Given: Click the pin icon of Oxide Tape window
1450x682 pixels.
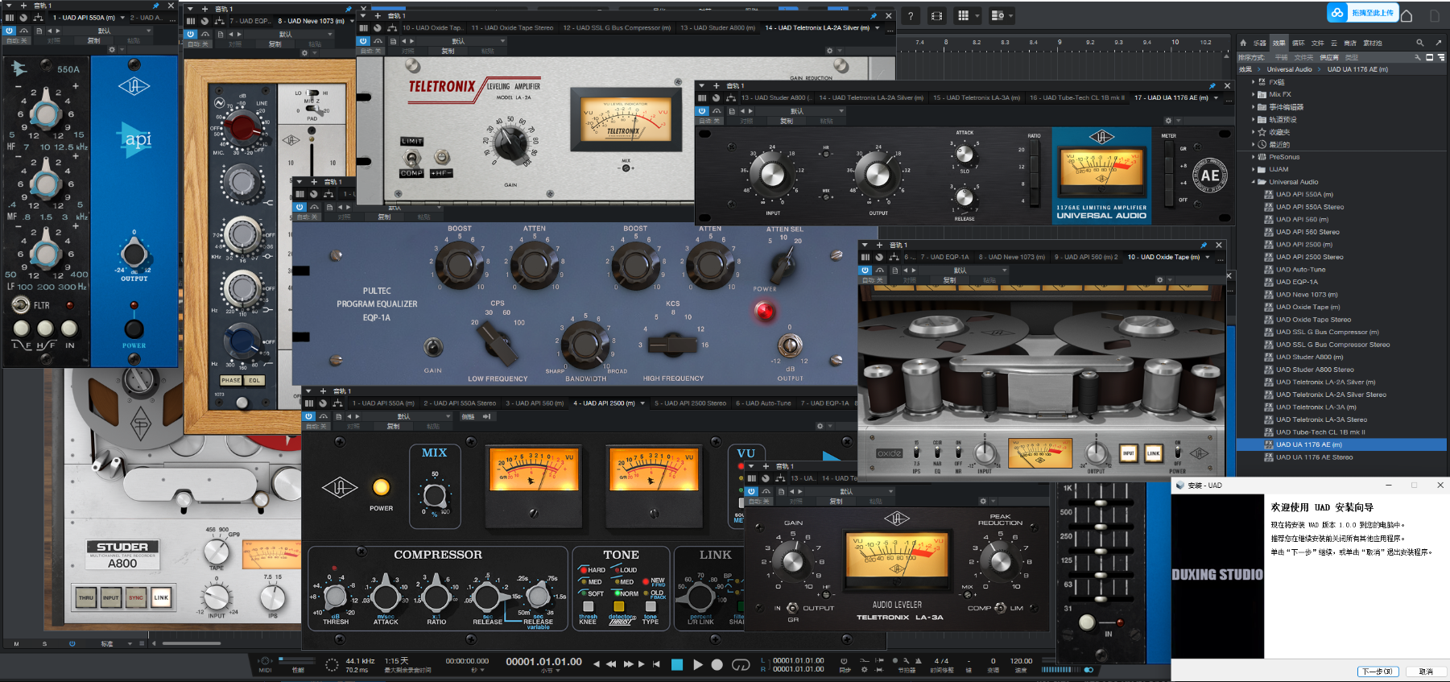Looking at the screenshot, I should [x=1204, y=245].
